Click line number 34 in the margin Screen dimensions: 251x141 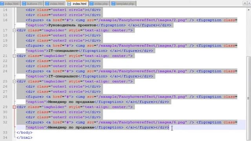(5, 137)
